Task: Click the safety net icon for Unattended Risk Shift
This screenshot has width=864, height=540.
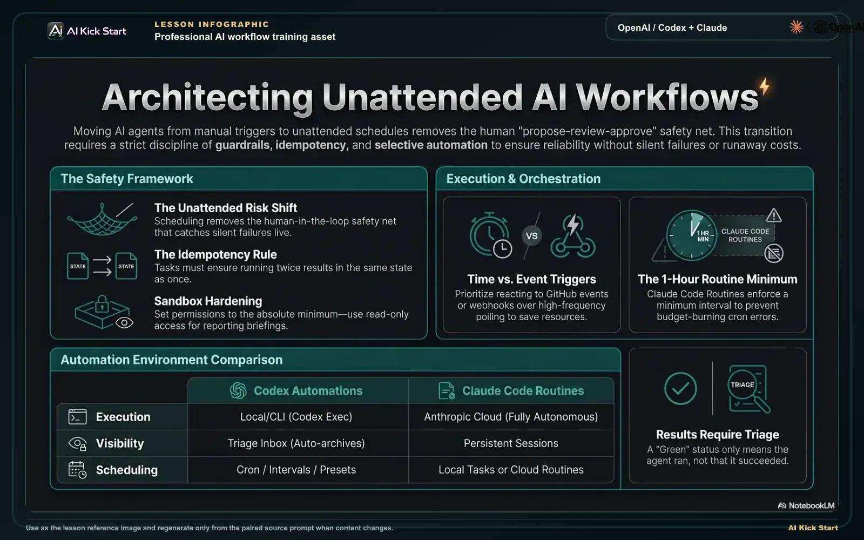Action: [x=103, y=219]
